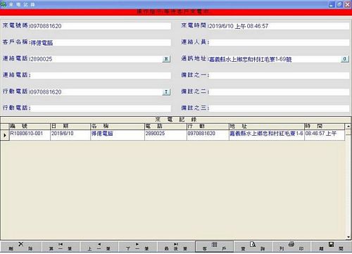Click the empty second 連絡電話 field

(101, 75)
